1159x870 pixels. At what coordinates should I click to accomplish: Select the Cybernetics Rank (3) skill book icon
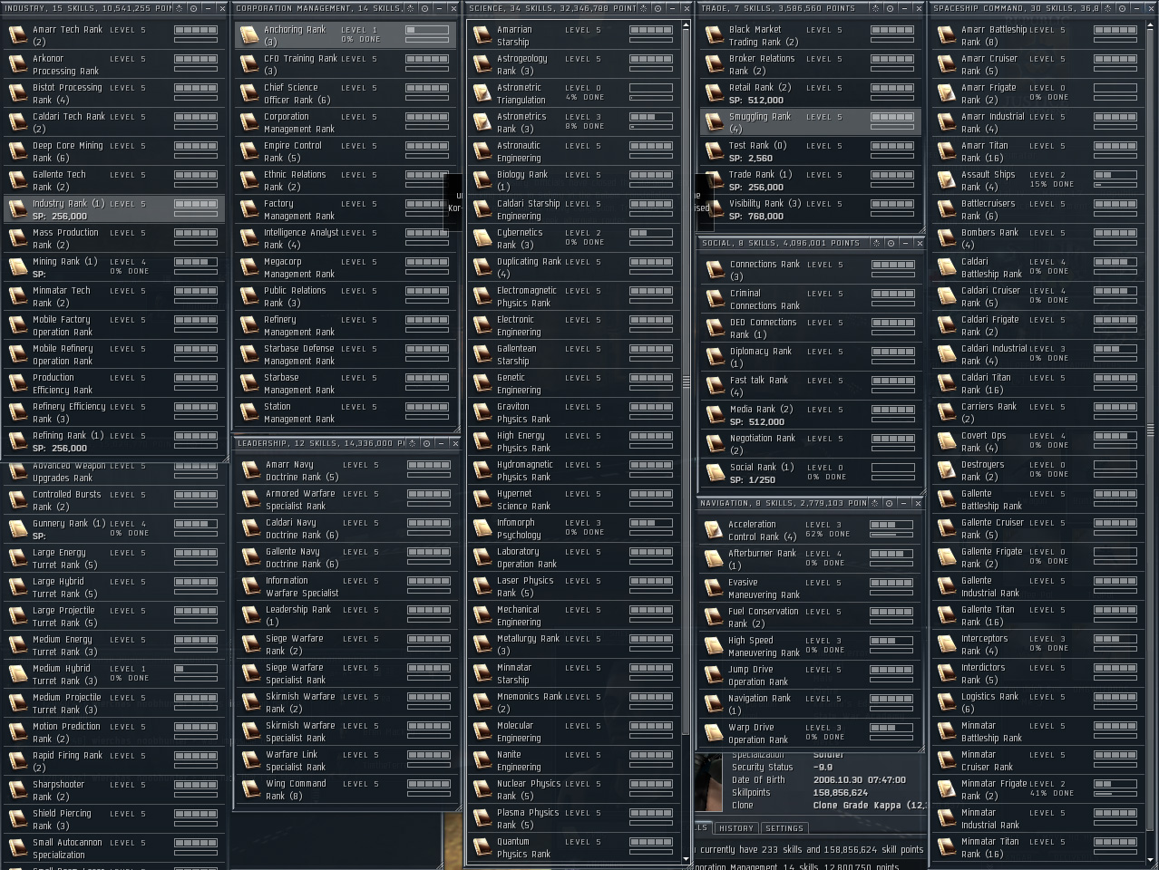click(482, 238)
